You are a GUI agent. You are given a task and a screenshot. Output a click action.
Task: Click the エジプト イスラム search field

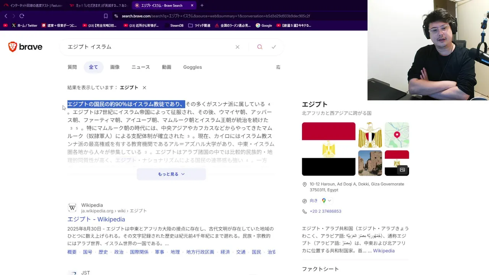(x=149, y=47)
